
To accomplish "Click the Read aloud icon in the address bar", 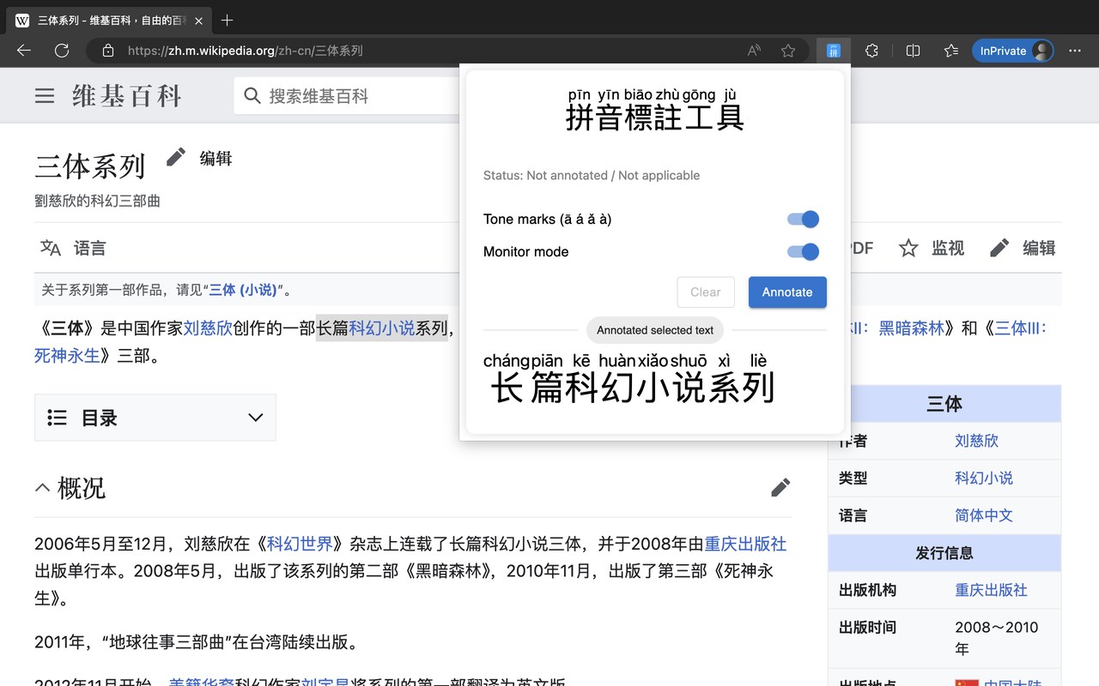I will tap(754, 51).
